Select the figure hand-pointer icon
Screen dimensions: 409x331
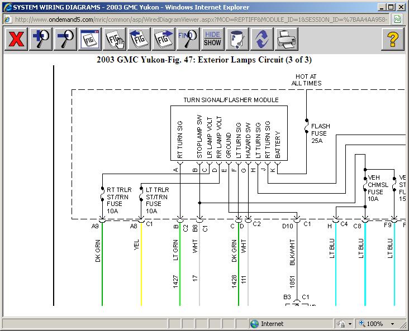click(115, 39)
